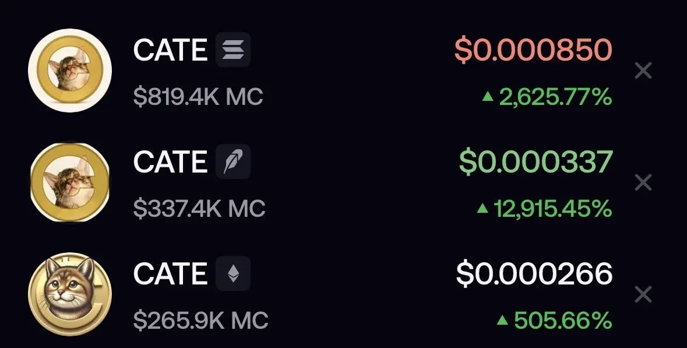The image size is (687, 348).
Task: Click the $337.4K MC market cap label
Action: point(199,209)
